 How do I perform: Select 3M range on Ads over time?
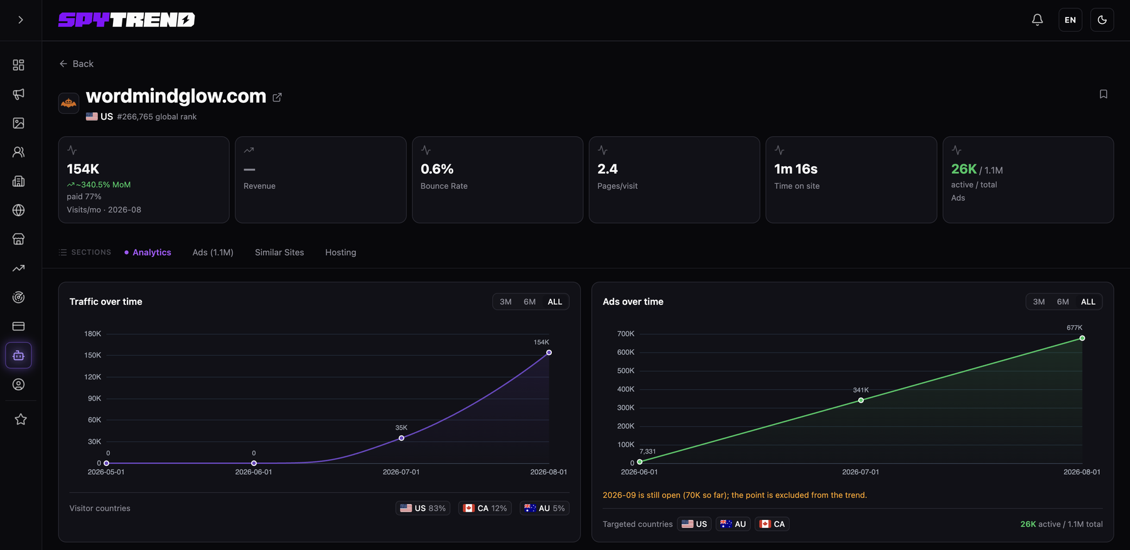point(1039,302)
